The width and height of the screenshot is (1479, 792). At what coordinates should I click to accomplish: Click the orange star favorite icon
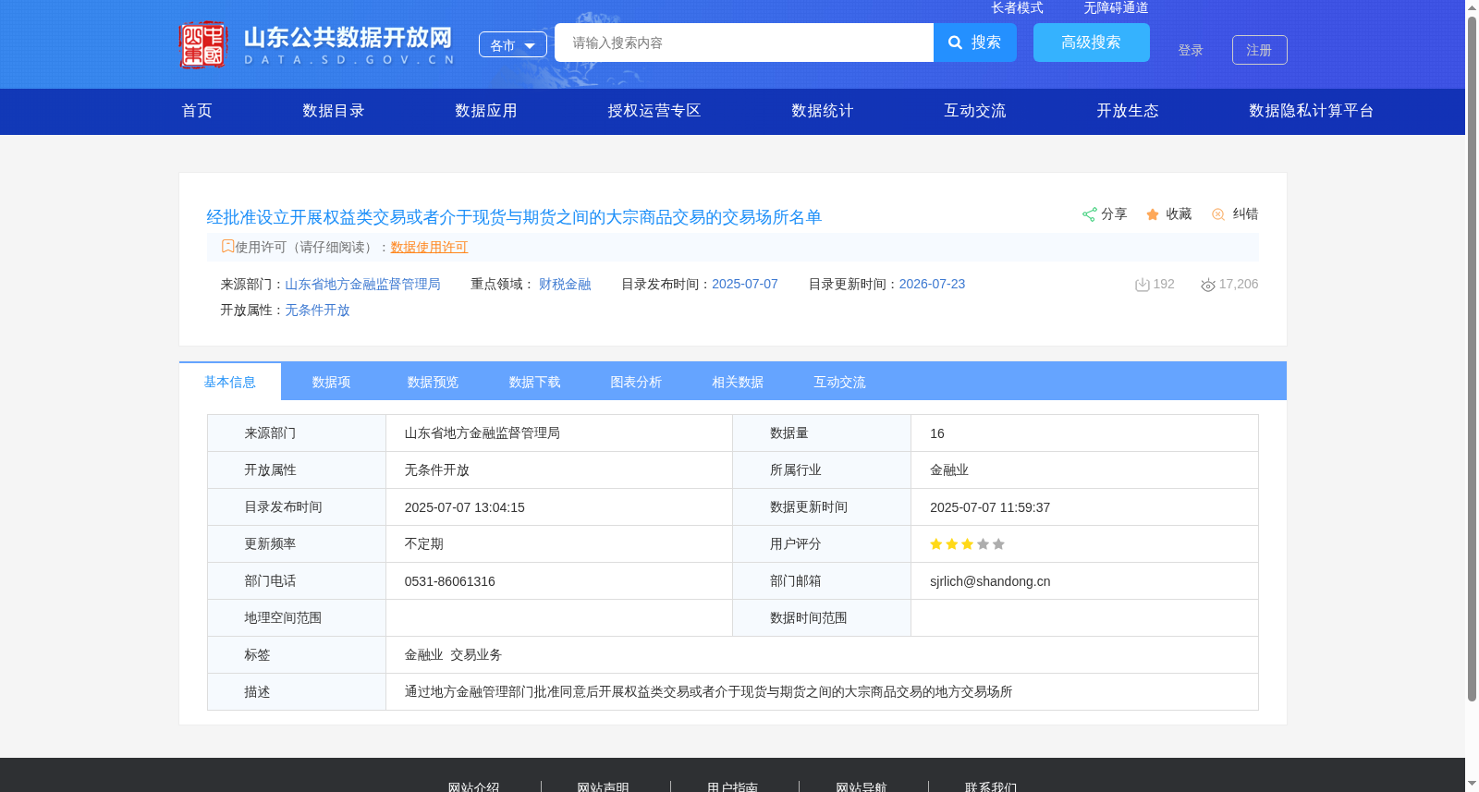point(1153,214)
